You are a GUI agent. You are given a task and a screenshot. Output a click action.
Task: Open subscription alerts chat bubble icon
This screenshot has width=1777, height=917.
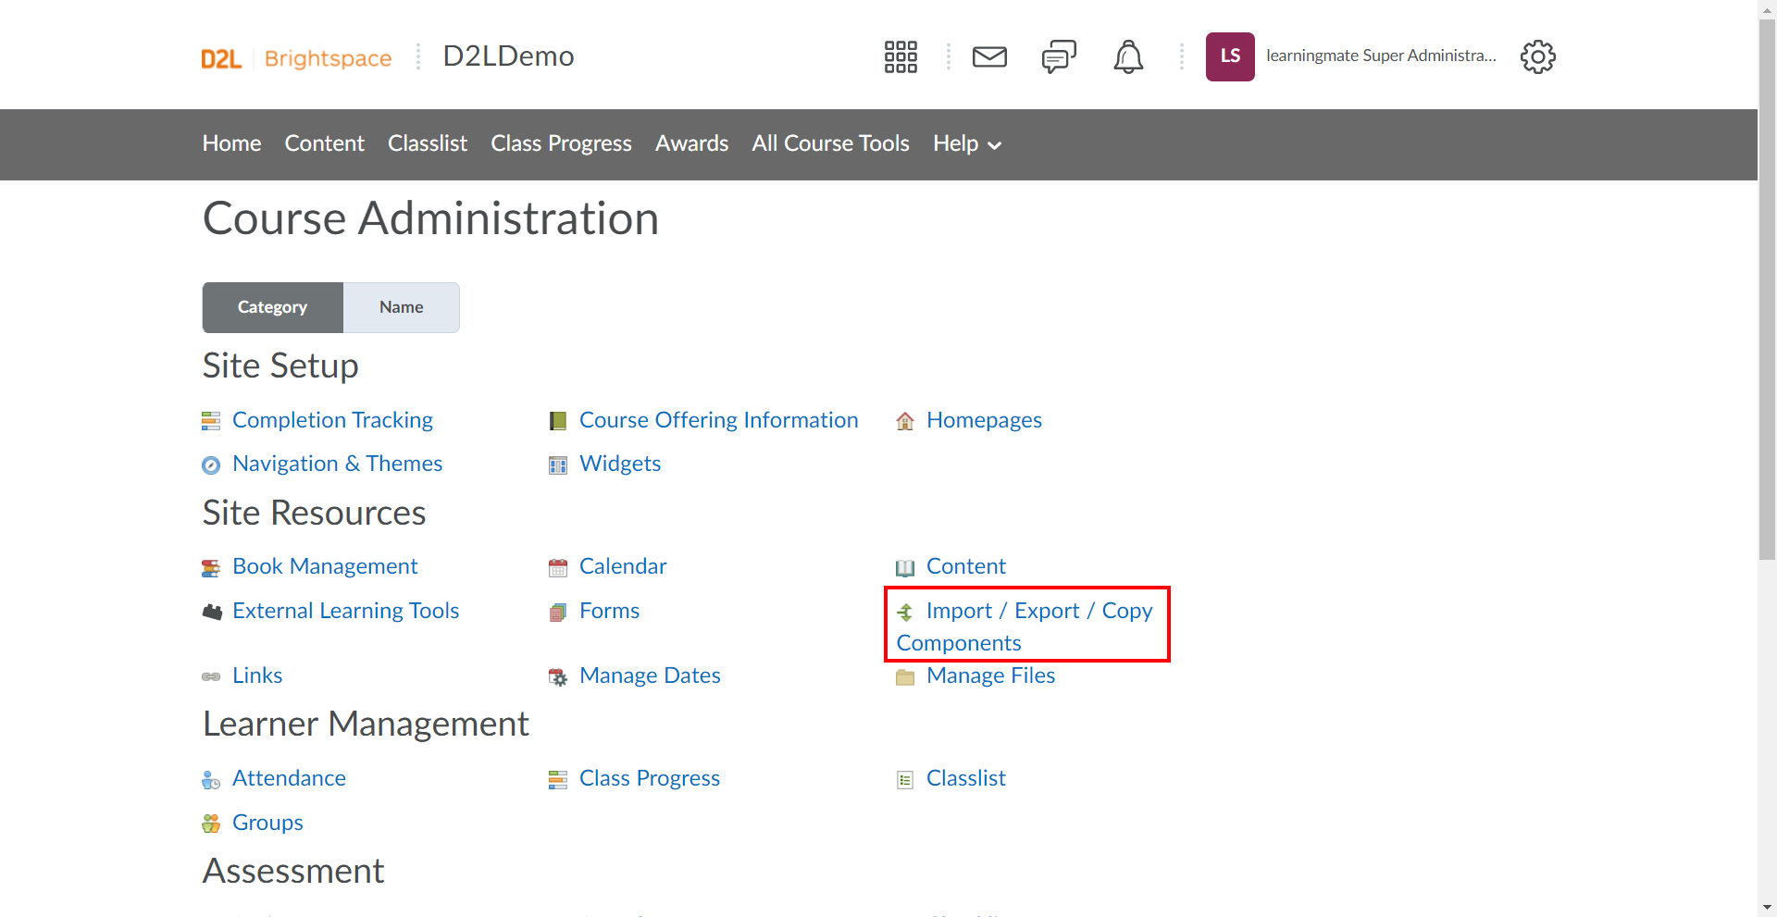tap(1059, 56)
